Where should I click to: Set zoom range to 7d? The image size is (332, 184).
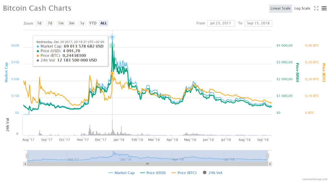pos(50,23)
